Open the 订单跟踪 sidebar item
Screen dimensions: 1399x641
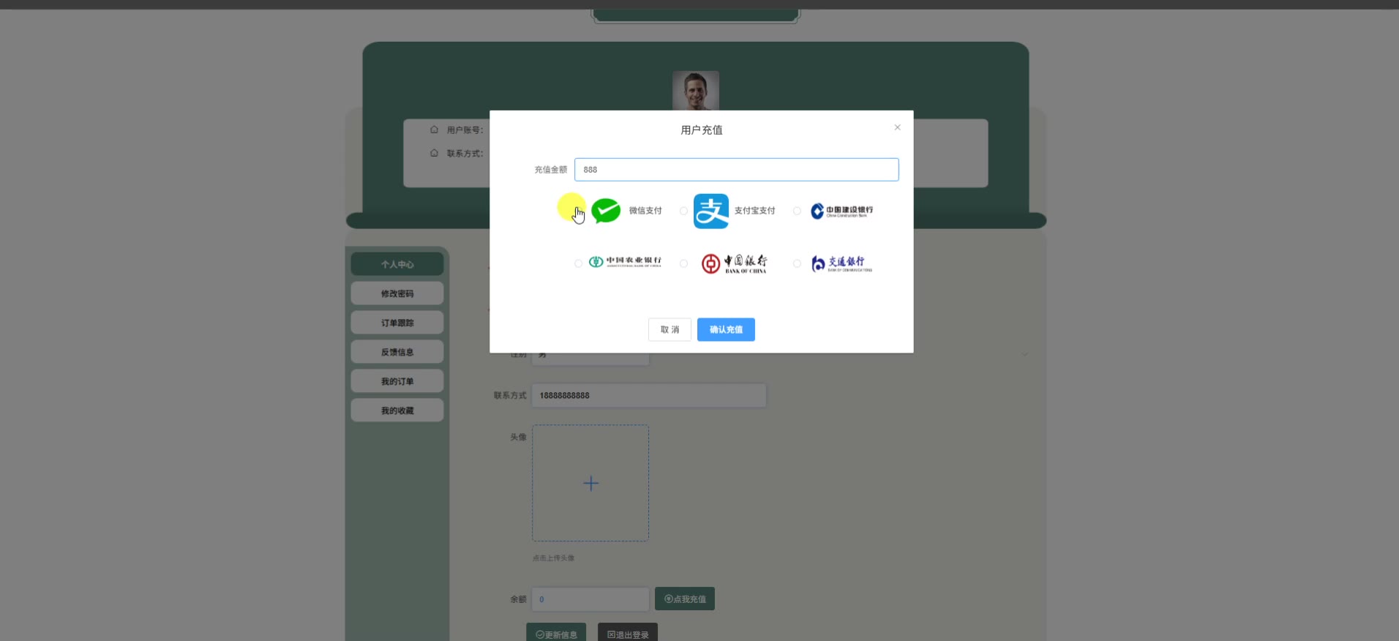pos(397,323)
